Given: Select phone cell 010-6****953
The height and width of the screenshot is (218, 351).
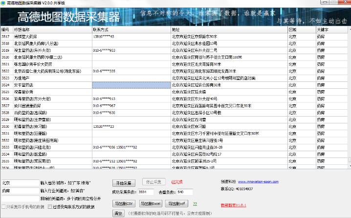Looking at the screenshot, I should (x=132, y=50).
